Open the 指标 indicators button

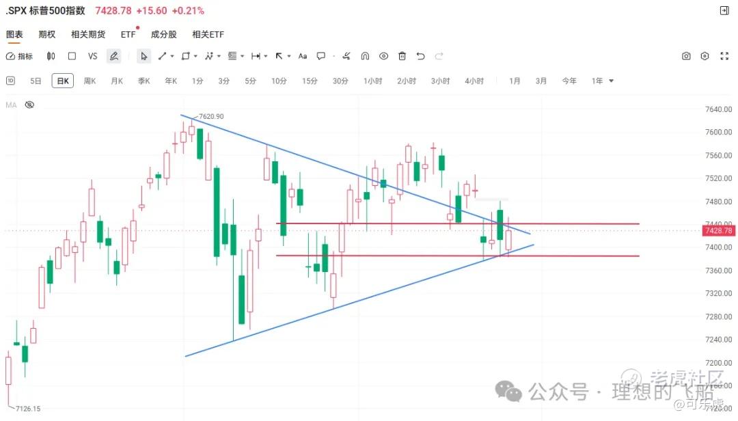point(19,56)
